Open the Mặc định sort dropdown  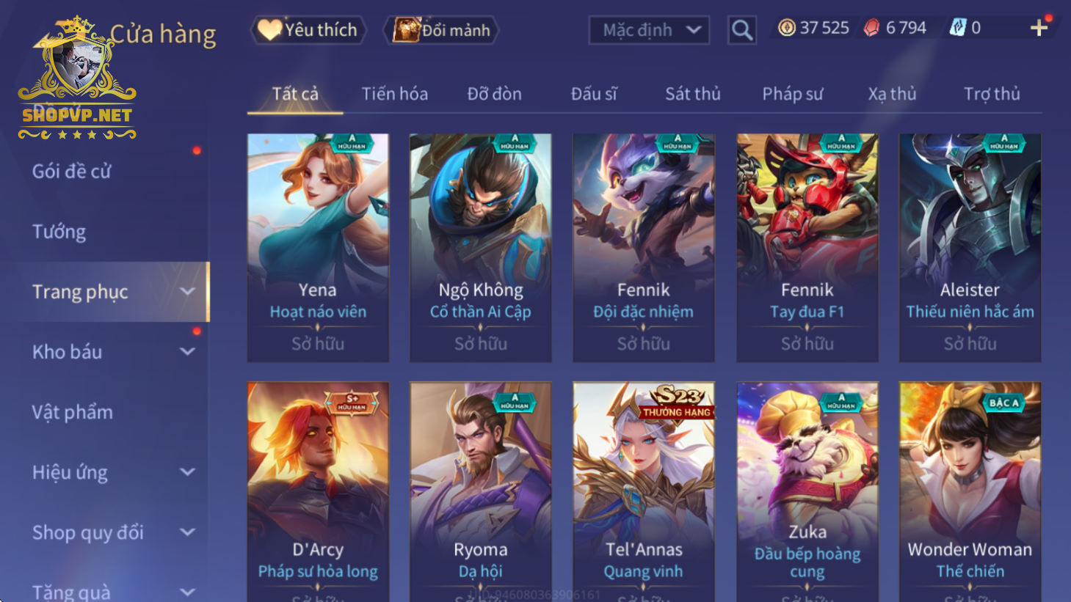point(649,30)
